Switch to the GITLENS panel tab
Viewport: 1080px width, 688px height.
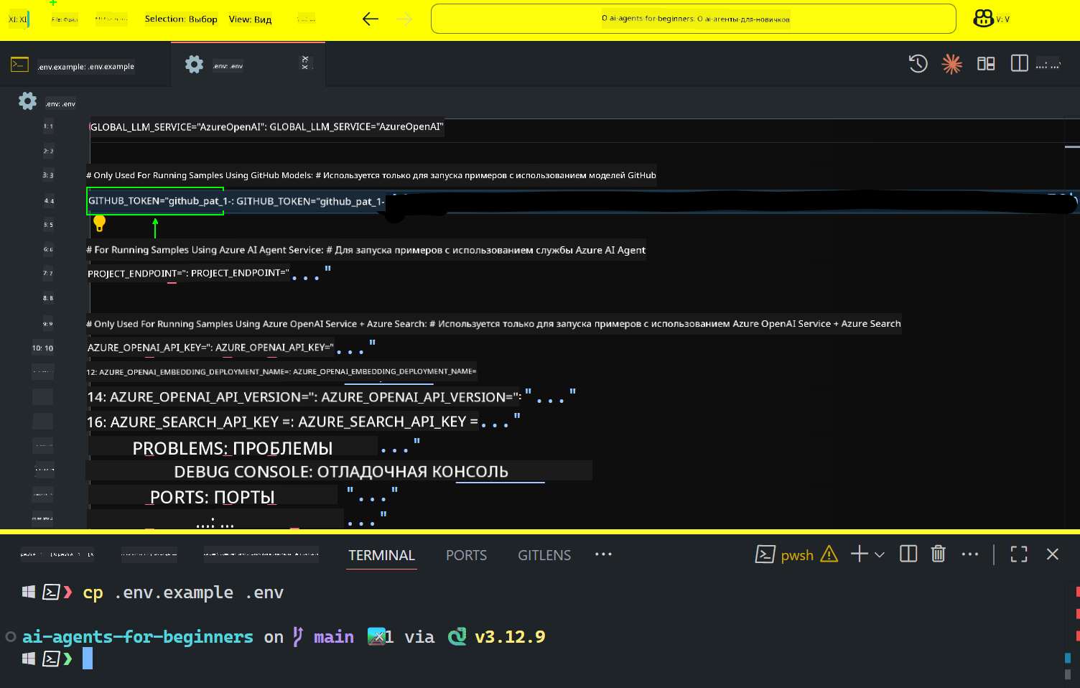(x=544, y=555)
